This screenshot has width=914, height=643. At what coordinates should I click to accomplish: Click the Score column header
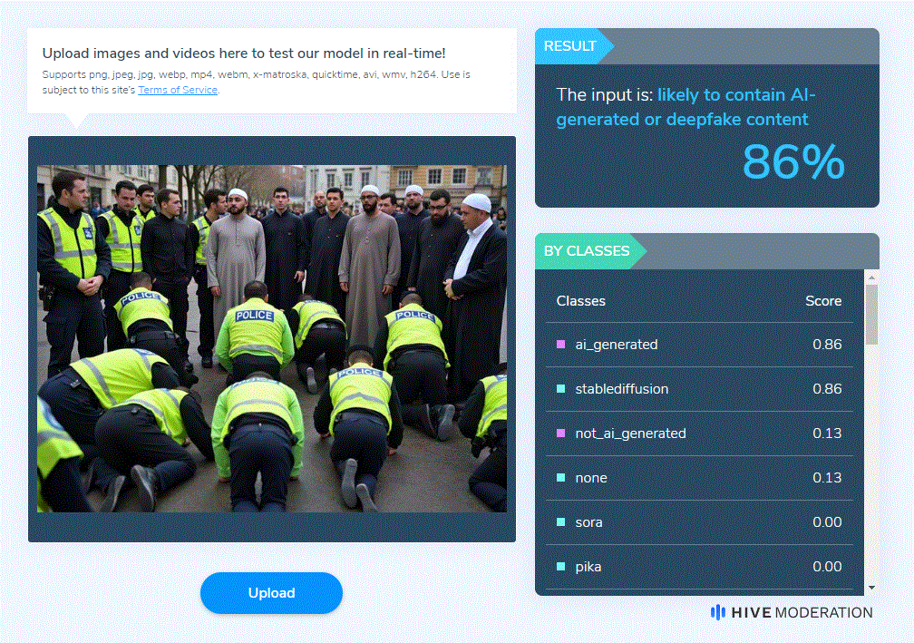(x=823, y=301)
